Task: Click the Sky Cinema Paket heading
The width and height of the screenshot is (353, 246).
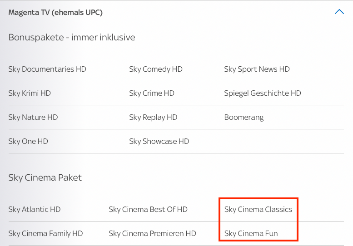Action: pyautogui.click(x=45, y=177)
